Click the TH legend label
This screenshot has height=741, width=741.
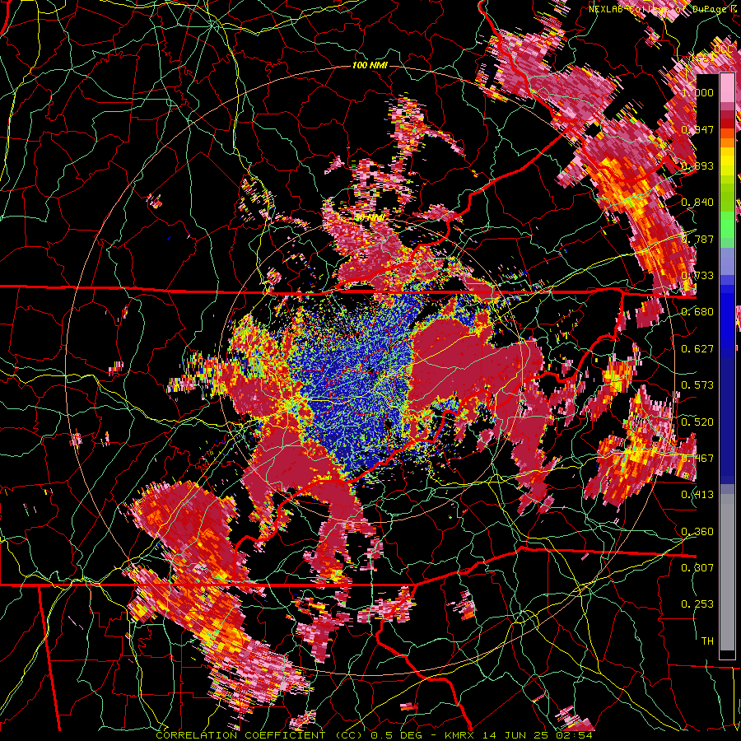click(x=707, y=641)
